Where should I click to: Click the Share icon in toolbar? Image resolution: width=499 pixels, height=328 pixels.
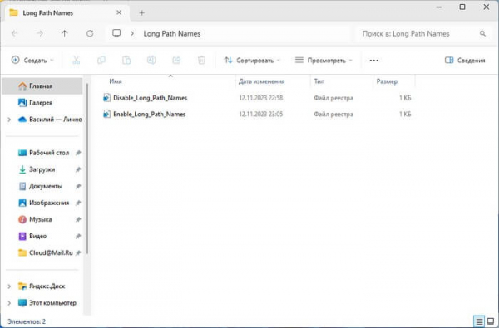pos(176,60)
